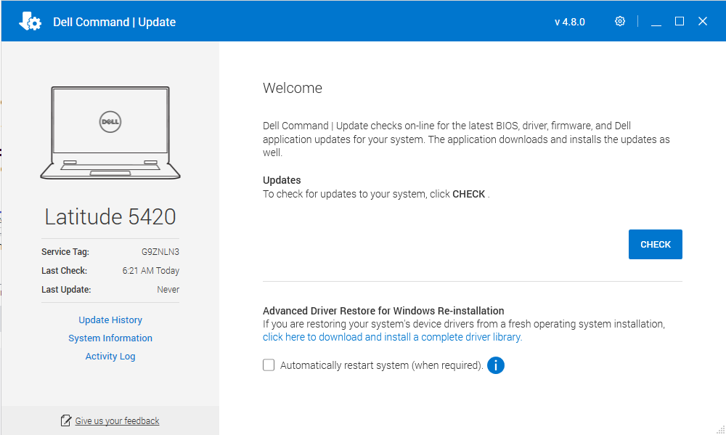The height and width of the screenshot is (435, 726).
Task: Open settings with the gear icon
Action: coord(619,21)
